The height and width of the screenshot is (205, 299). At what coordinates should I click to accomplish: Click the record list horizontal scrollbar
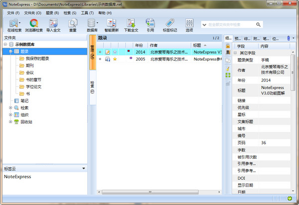click(150, 192)
